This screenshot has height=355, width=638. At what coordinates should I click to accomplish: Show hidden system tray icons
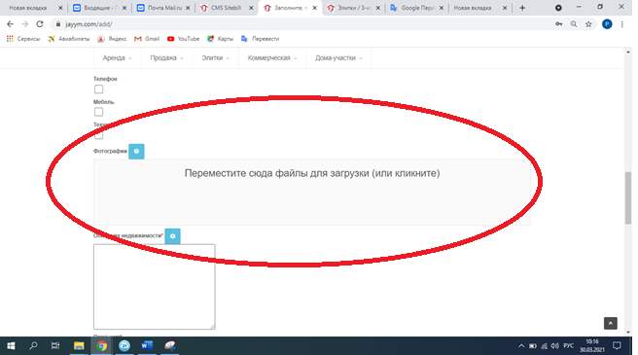coord(521,346)
